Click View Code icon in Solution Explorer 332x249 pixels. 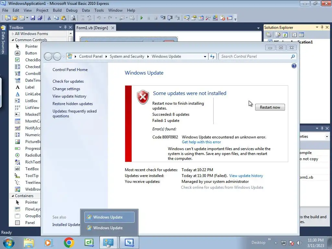(294, 35)
